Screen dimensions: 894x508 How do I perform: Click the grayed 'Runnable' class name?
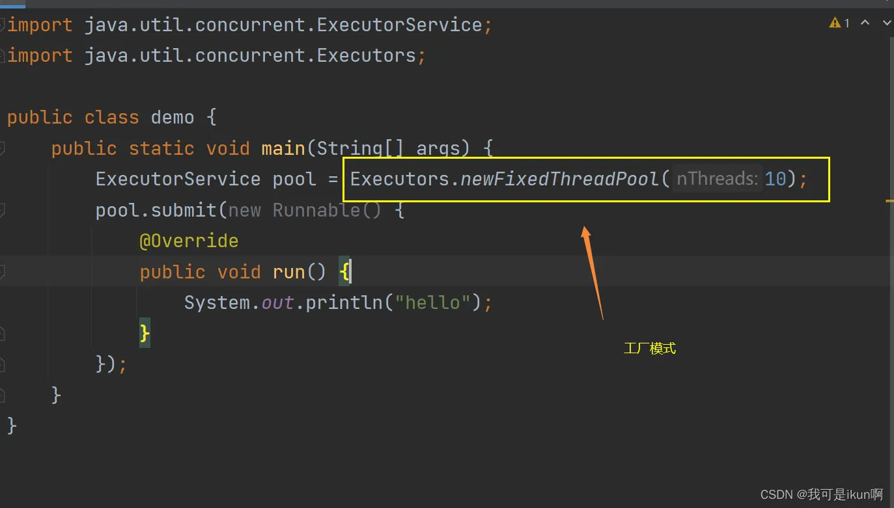[x=316, y=210]
